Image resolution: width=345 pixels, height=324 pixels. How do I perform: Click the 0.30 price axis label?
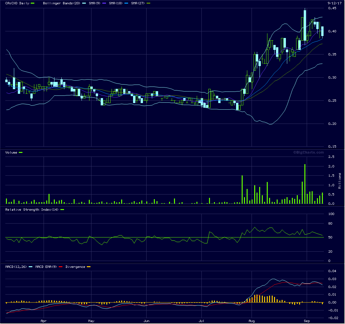(x=332, y=78)
